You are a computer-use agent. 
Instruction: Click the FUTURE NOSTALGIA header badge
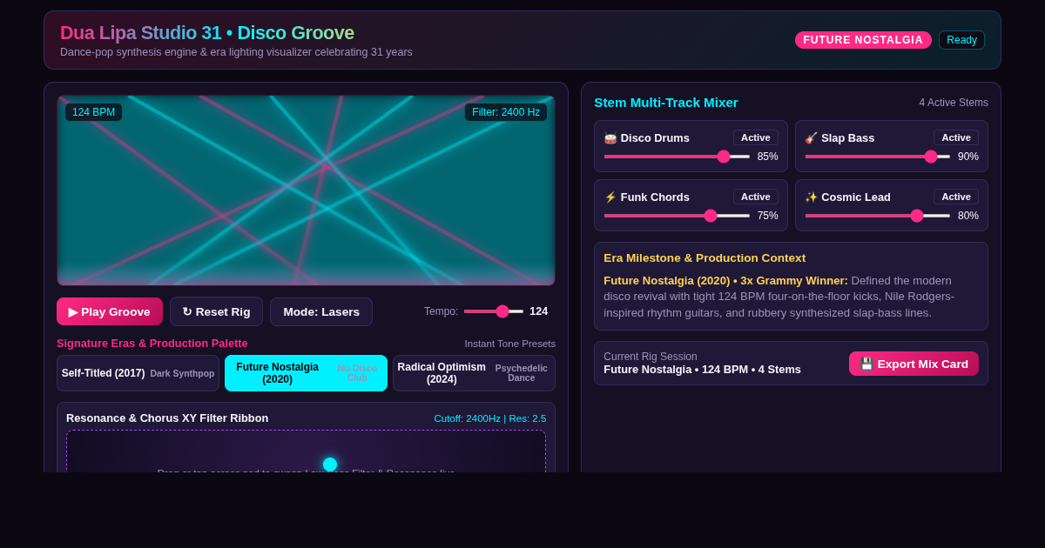pyautogui.click(x=863, y=40)
